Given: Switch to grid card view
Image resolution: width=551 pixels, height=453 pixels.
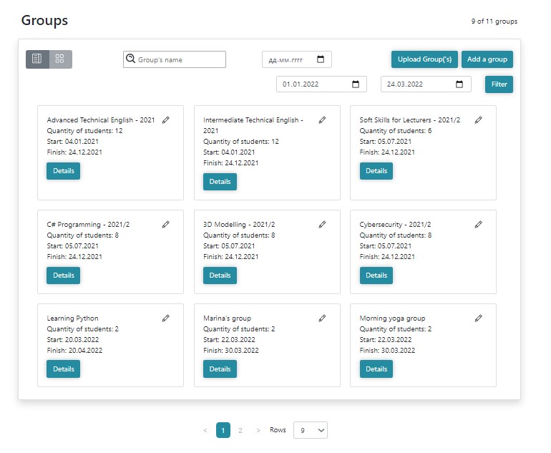Looking at the screenshot, I should click(x=60, y=59).
